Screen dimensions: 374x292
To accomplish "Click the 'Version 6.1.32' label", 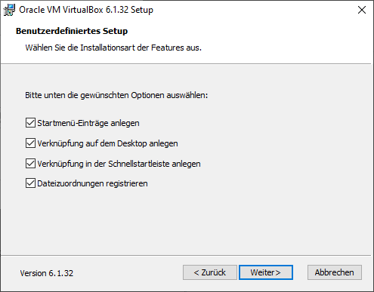I will (x=47, y=273).
